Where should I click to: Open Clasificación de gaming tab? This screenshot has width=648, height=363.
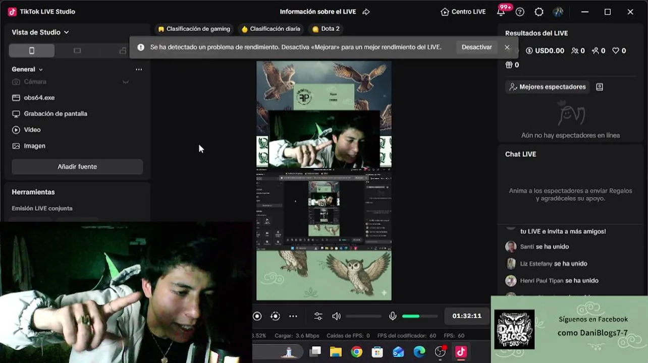[x=194, y=29]
